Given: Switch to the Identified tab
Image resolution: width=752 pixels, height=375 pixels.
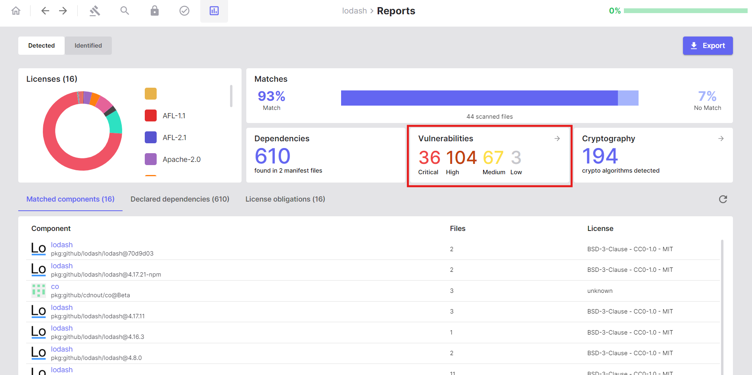Looking at the screenshot, I should [88, 46].
